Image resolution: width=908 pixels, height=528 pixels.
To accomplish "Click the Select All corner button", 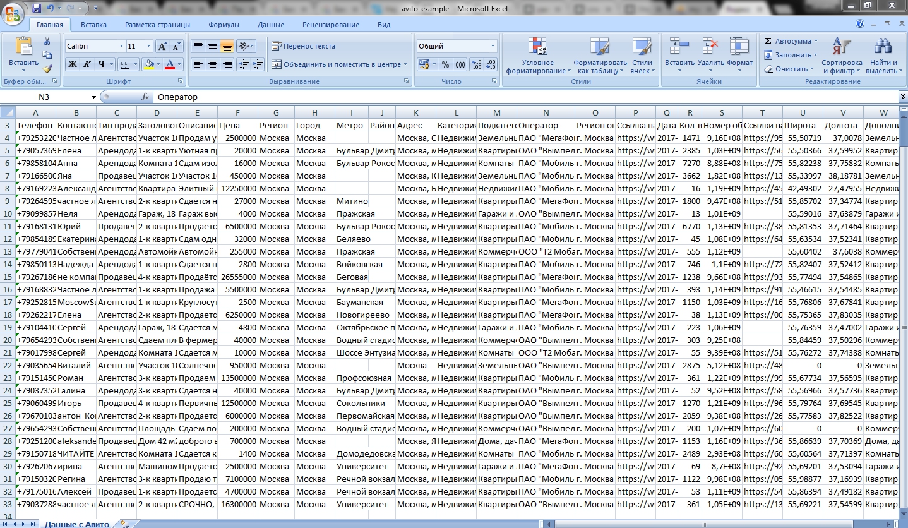I will point(8,112).
